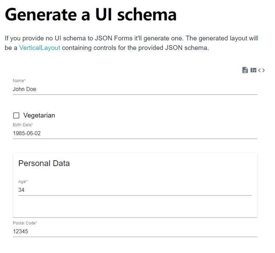Click the Postal Code* field label
The image size is (275, 253).
[25, 223]
